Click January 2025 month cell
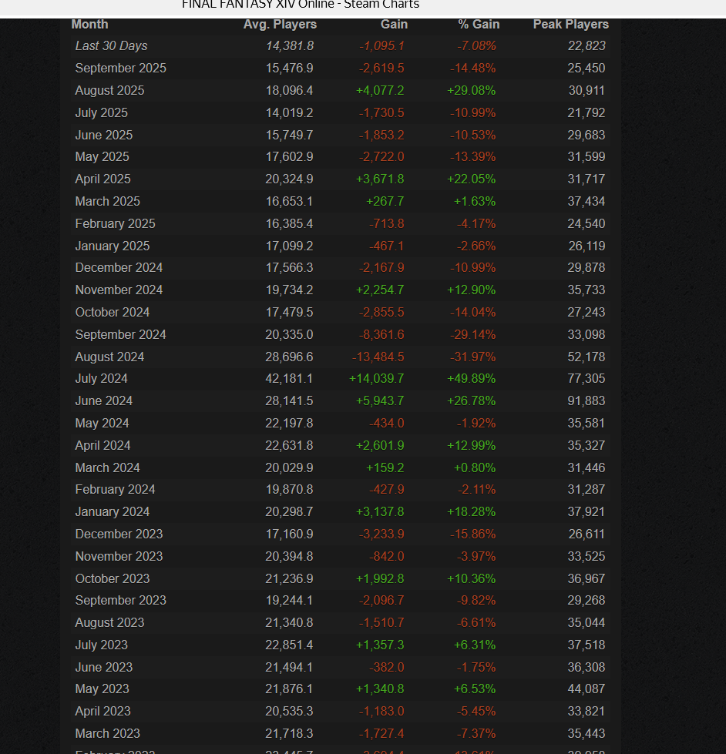Screen dimensions: 726x754 pyautogui.click(x=113, y=246)
